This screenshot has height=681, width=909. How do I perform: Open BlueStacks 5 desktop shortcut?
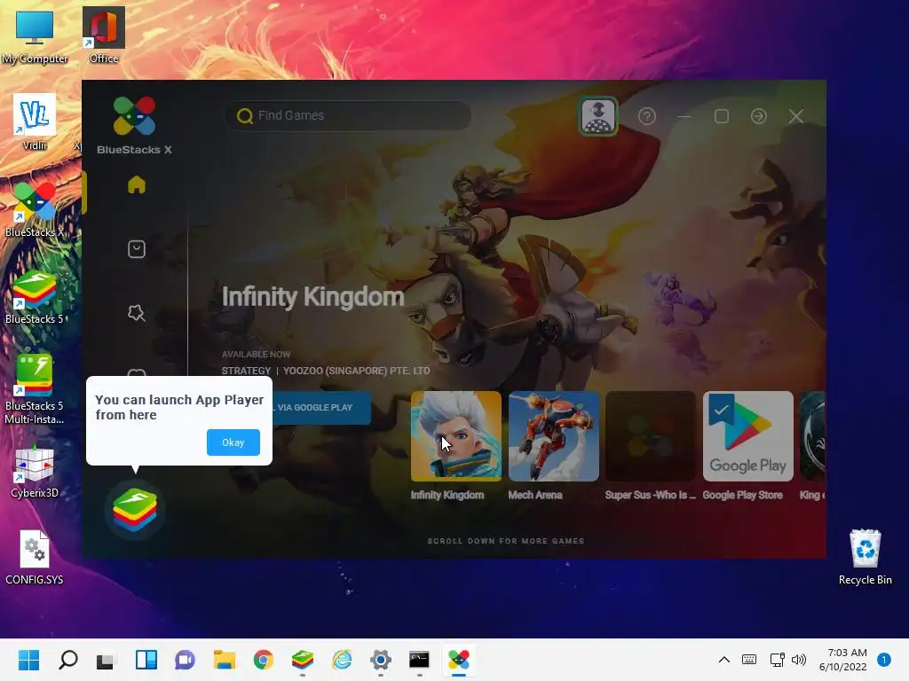click(x=35, y=296)
